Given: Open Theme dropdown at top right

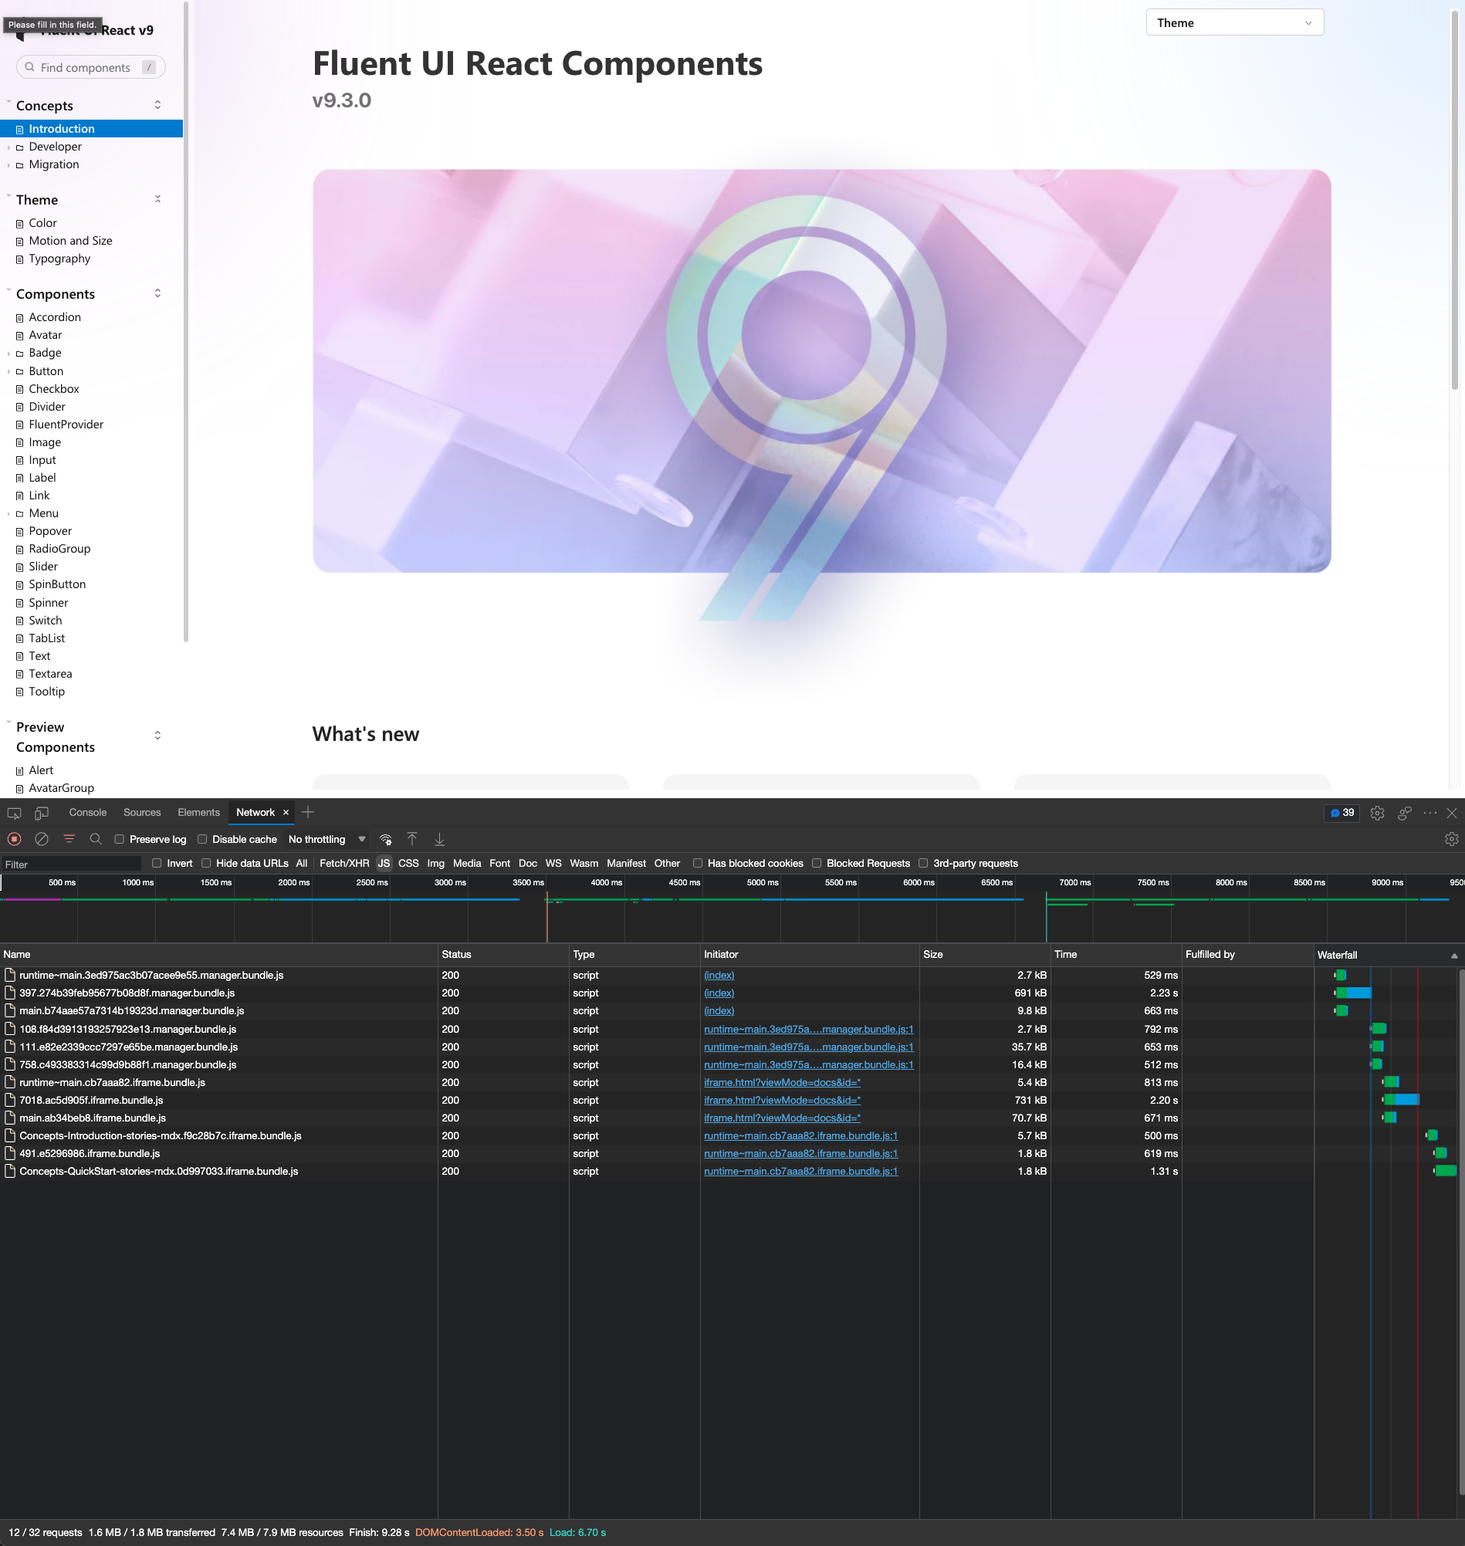Looking at the screenshot, I should point(1235,22).
